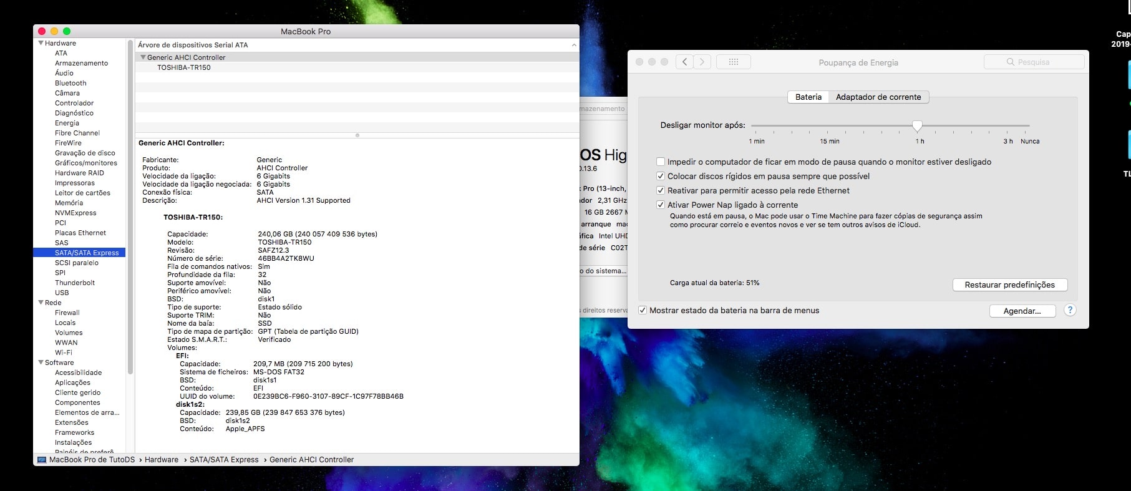Select TOSHIBA-TR150 in device tree
This screenshot has width=1131, height=491.
click(x=184, y=67)
